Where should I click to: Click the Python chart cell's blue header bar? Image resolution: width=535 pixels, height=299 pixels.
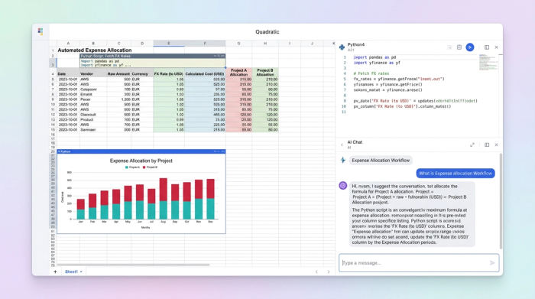coord(141,151)
